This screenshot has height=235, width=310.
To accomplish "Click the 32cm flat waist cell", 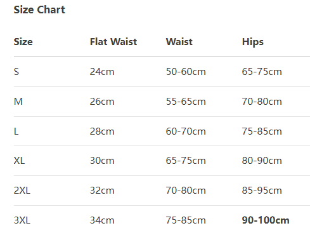I will 102,191.
